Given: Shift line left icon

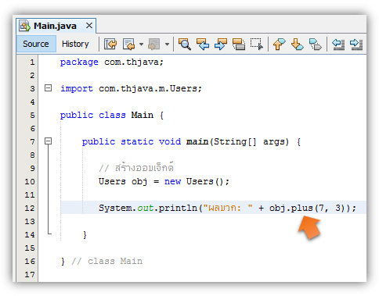Looking at the screenshot, I should pos(338,44).
